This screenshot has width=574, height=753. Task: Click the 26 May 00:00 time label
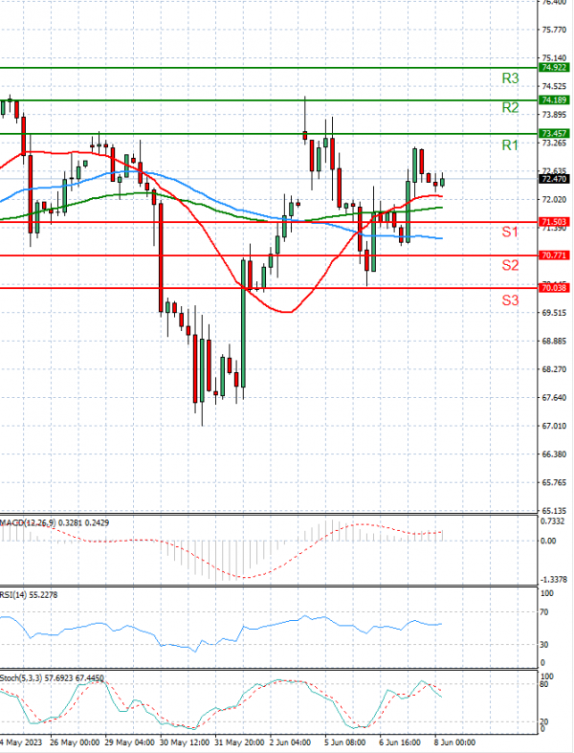coord(76,742)
